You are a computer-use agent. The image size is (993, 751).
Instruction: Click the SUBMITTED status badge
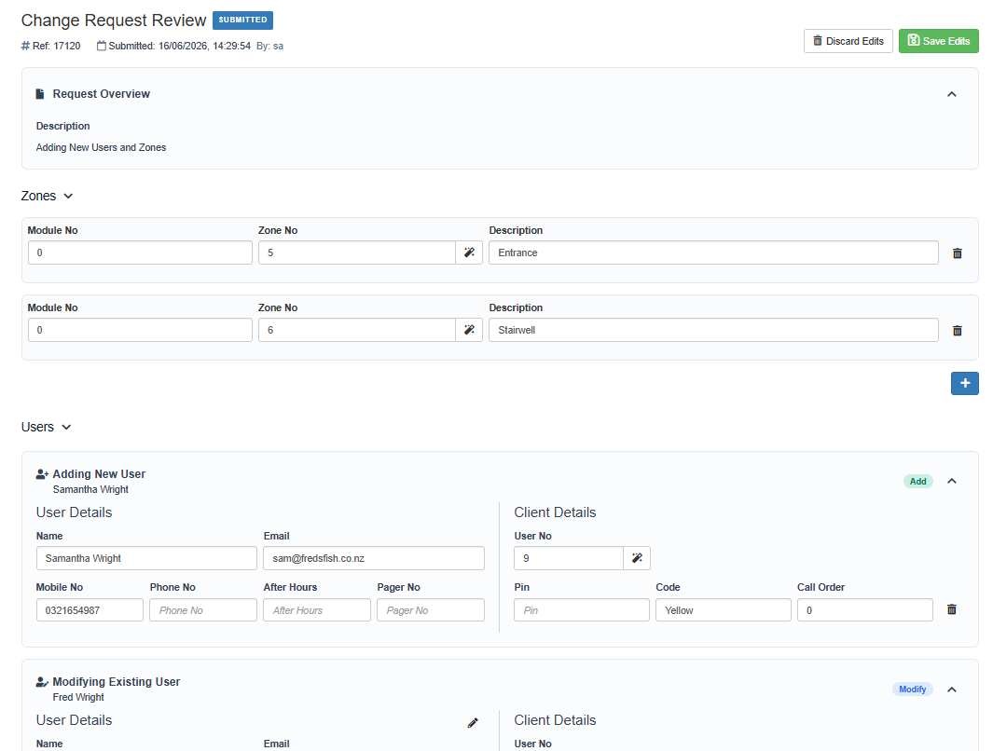242,20
